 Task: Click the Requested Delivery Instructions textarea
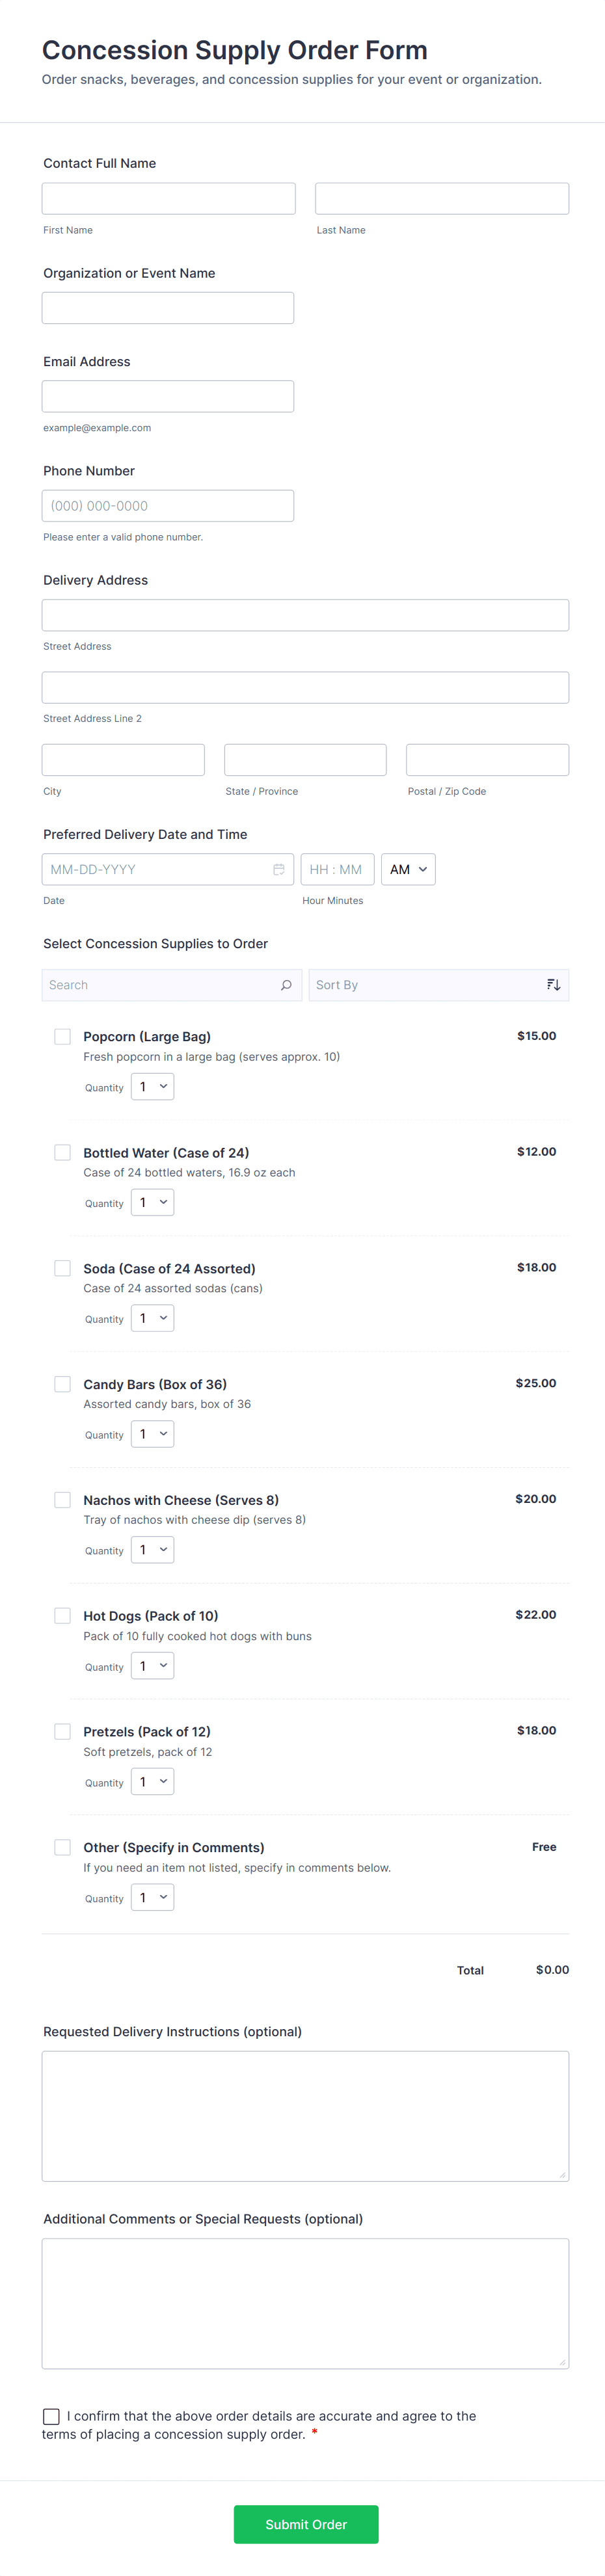(x=305, y=2116)
